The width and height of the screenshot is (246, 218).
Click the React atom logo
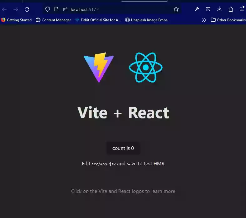tap(146, 67)
